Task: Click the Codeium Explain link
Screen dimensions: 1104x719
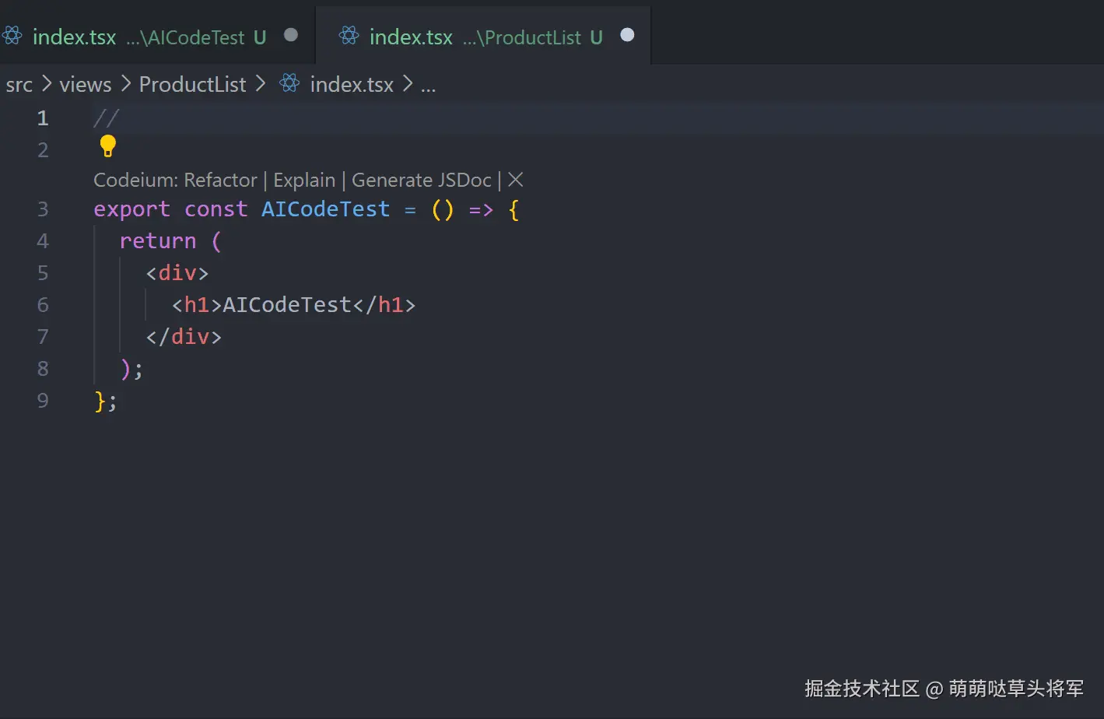Action: tap(304, 180)
